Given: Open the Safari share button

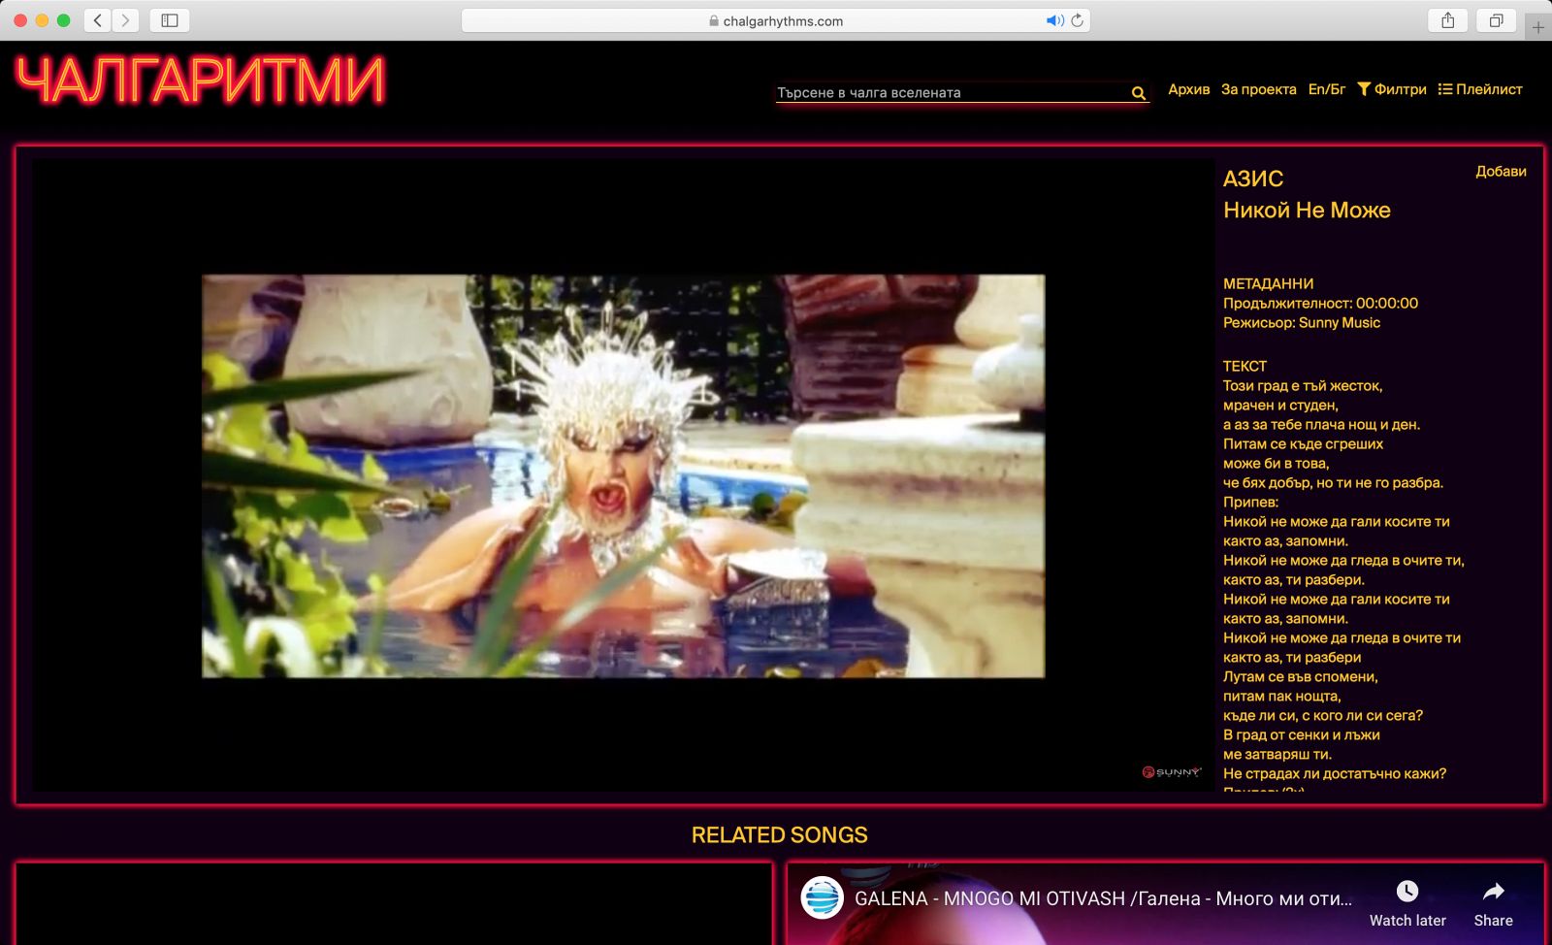Looking at the screenshot, I should [1448, 20].
